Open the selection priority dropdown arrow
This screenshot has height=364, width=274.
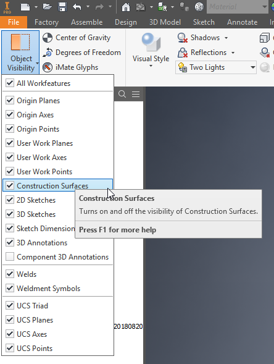172,7
